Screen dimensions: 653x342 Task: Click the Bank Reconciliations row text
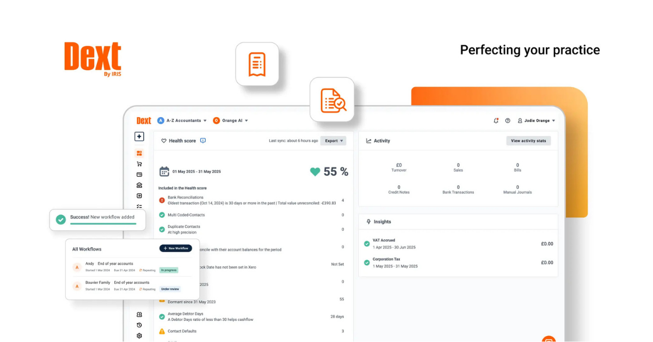click(x=251, y=200)
